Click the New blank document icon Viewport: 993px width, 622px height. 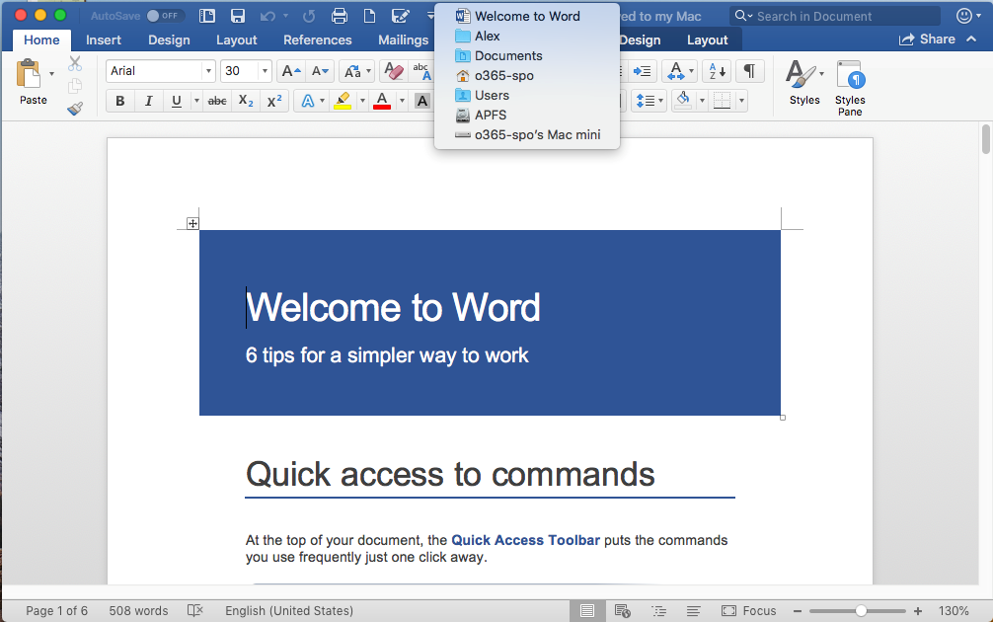[x=369, y=16]
